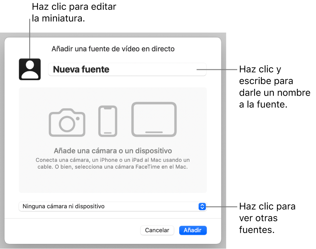
Task: Click the person thumbnail to edit it
Action: [30, 69]
